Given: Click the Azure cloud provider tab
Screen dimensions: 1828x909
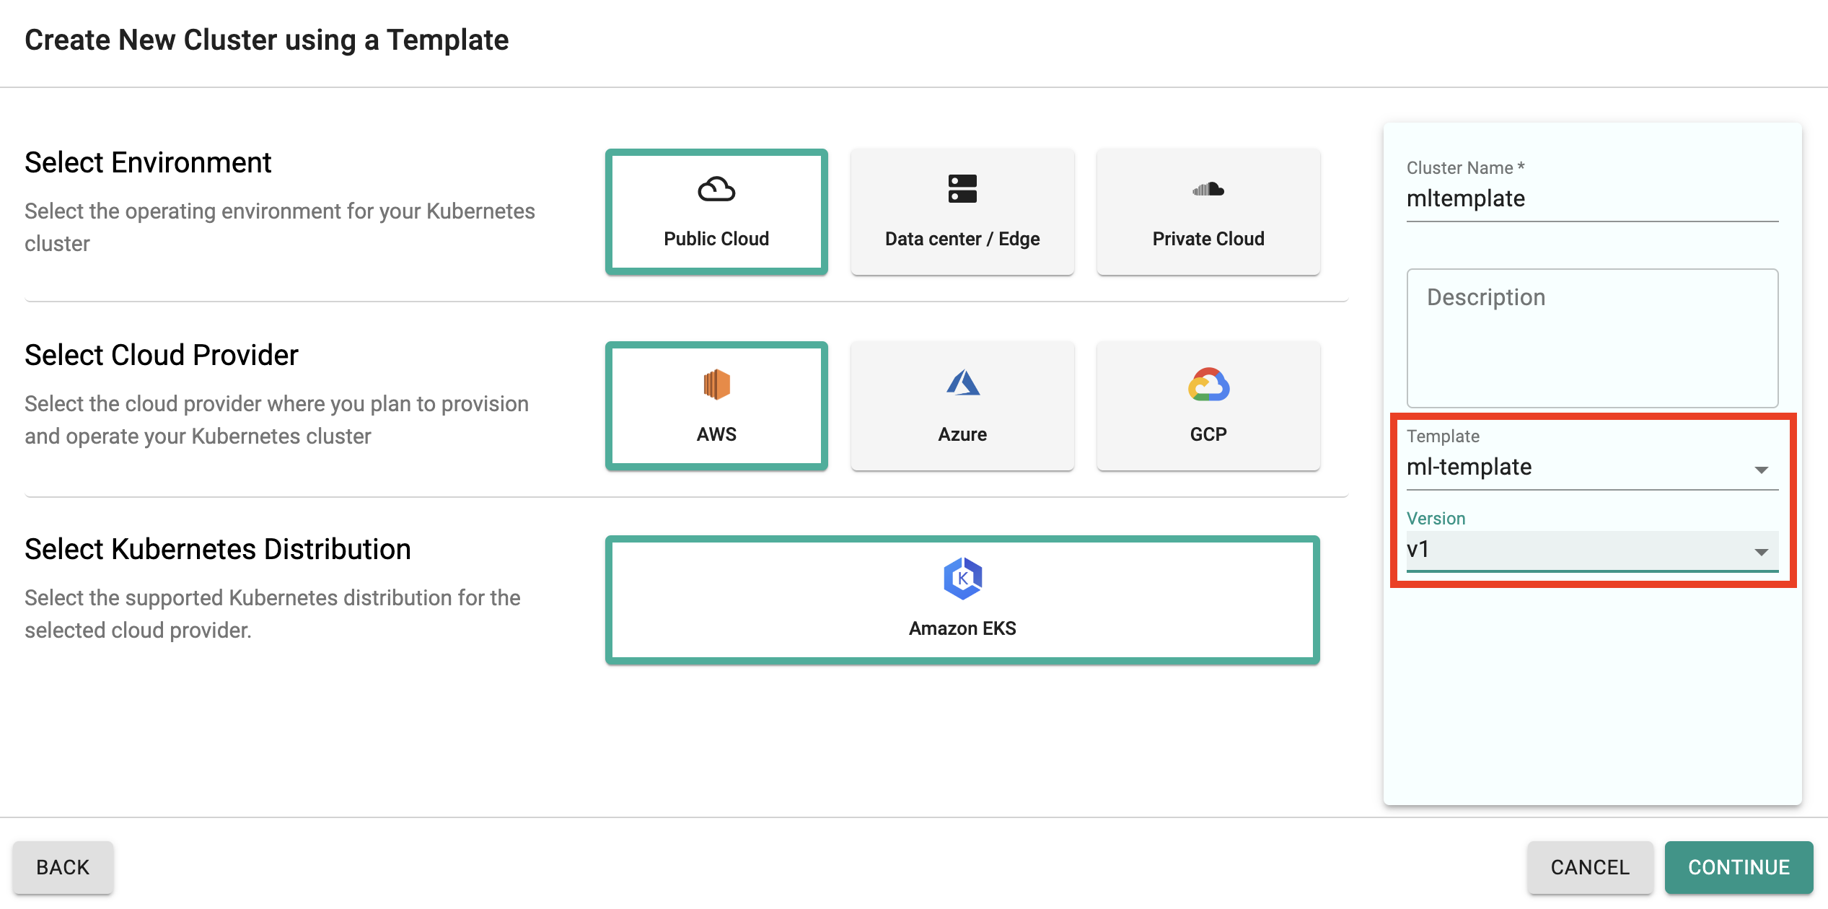Looking at the screenshot, I should 962,407.
